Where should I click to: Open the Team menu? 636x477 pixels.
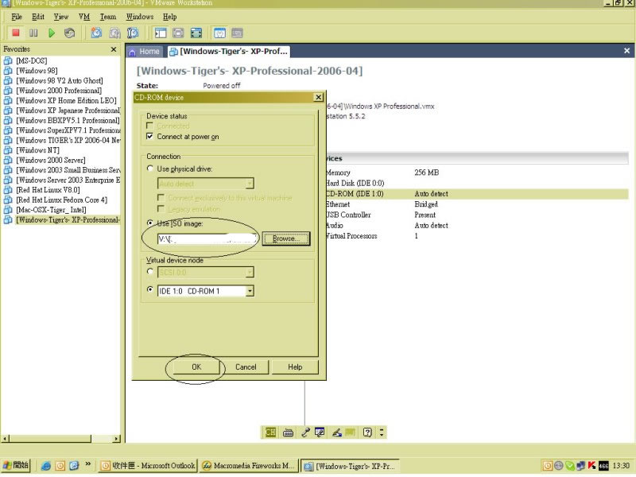click(x=108, y=17)
